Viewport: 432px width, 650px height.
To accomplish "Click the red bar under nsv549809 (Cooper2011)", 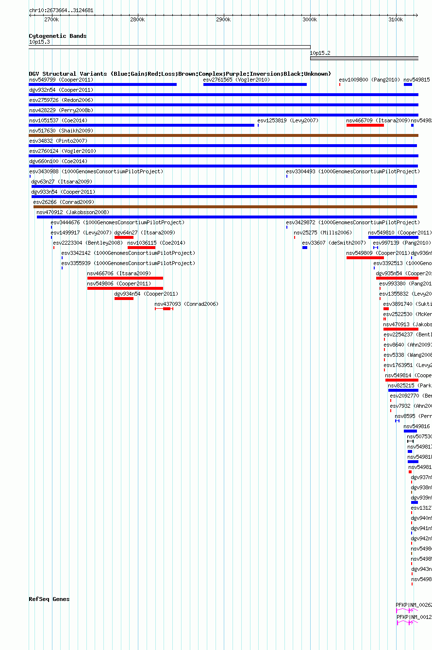I will [365, 258].
